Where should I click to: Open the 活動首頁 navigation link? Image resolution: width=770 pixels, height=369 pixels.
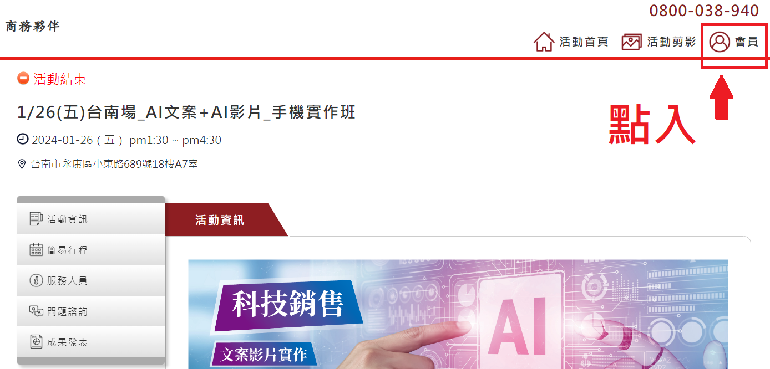click(584, 42)
